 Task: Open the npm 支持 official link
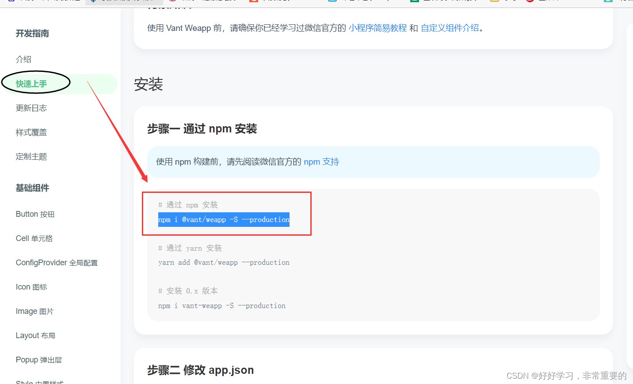(321, 162)
